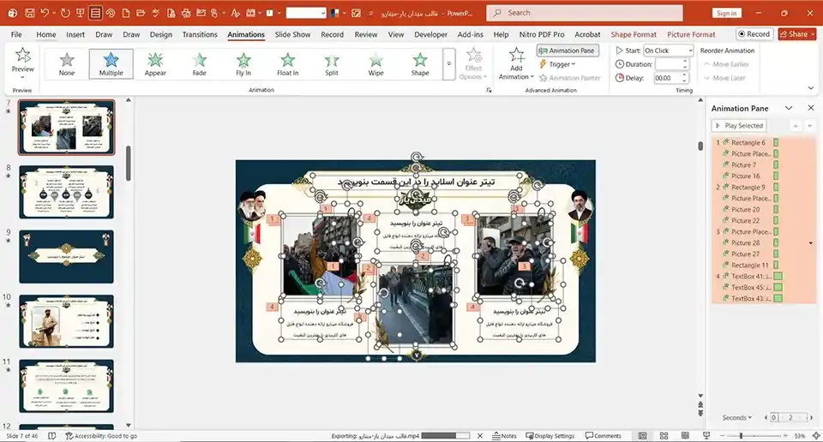Choose the Appear animation effect
Screen dimensions: 823x442
155,64
